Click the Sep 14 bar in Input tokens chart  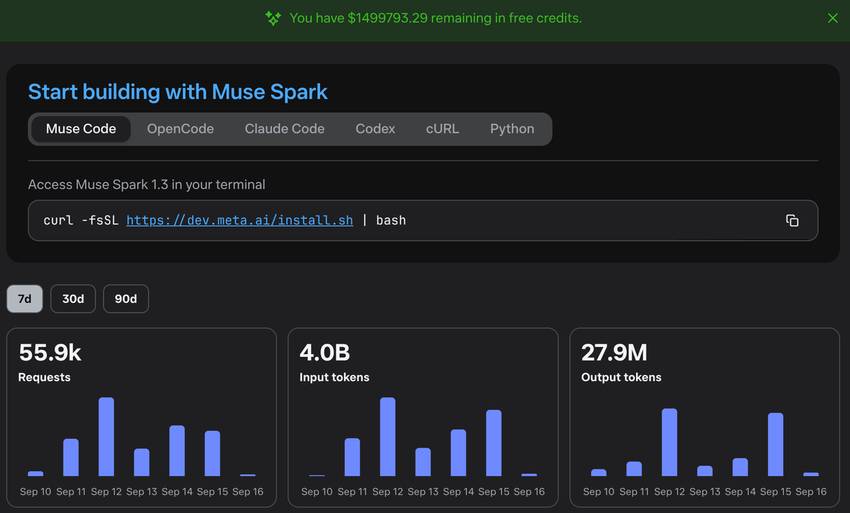pyautogui.click(x=458, y=453)
